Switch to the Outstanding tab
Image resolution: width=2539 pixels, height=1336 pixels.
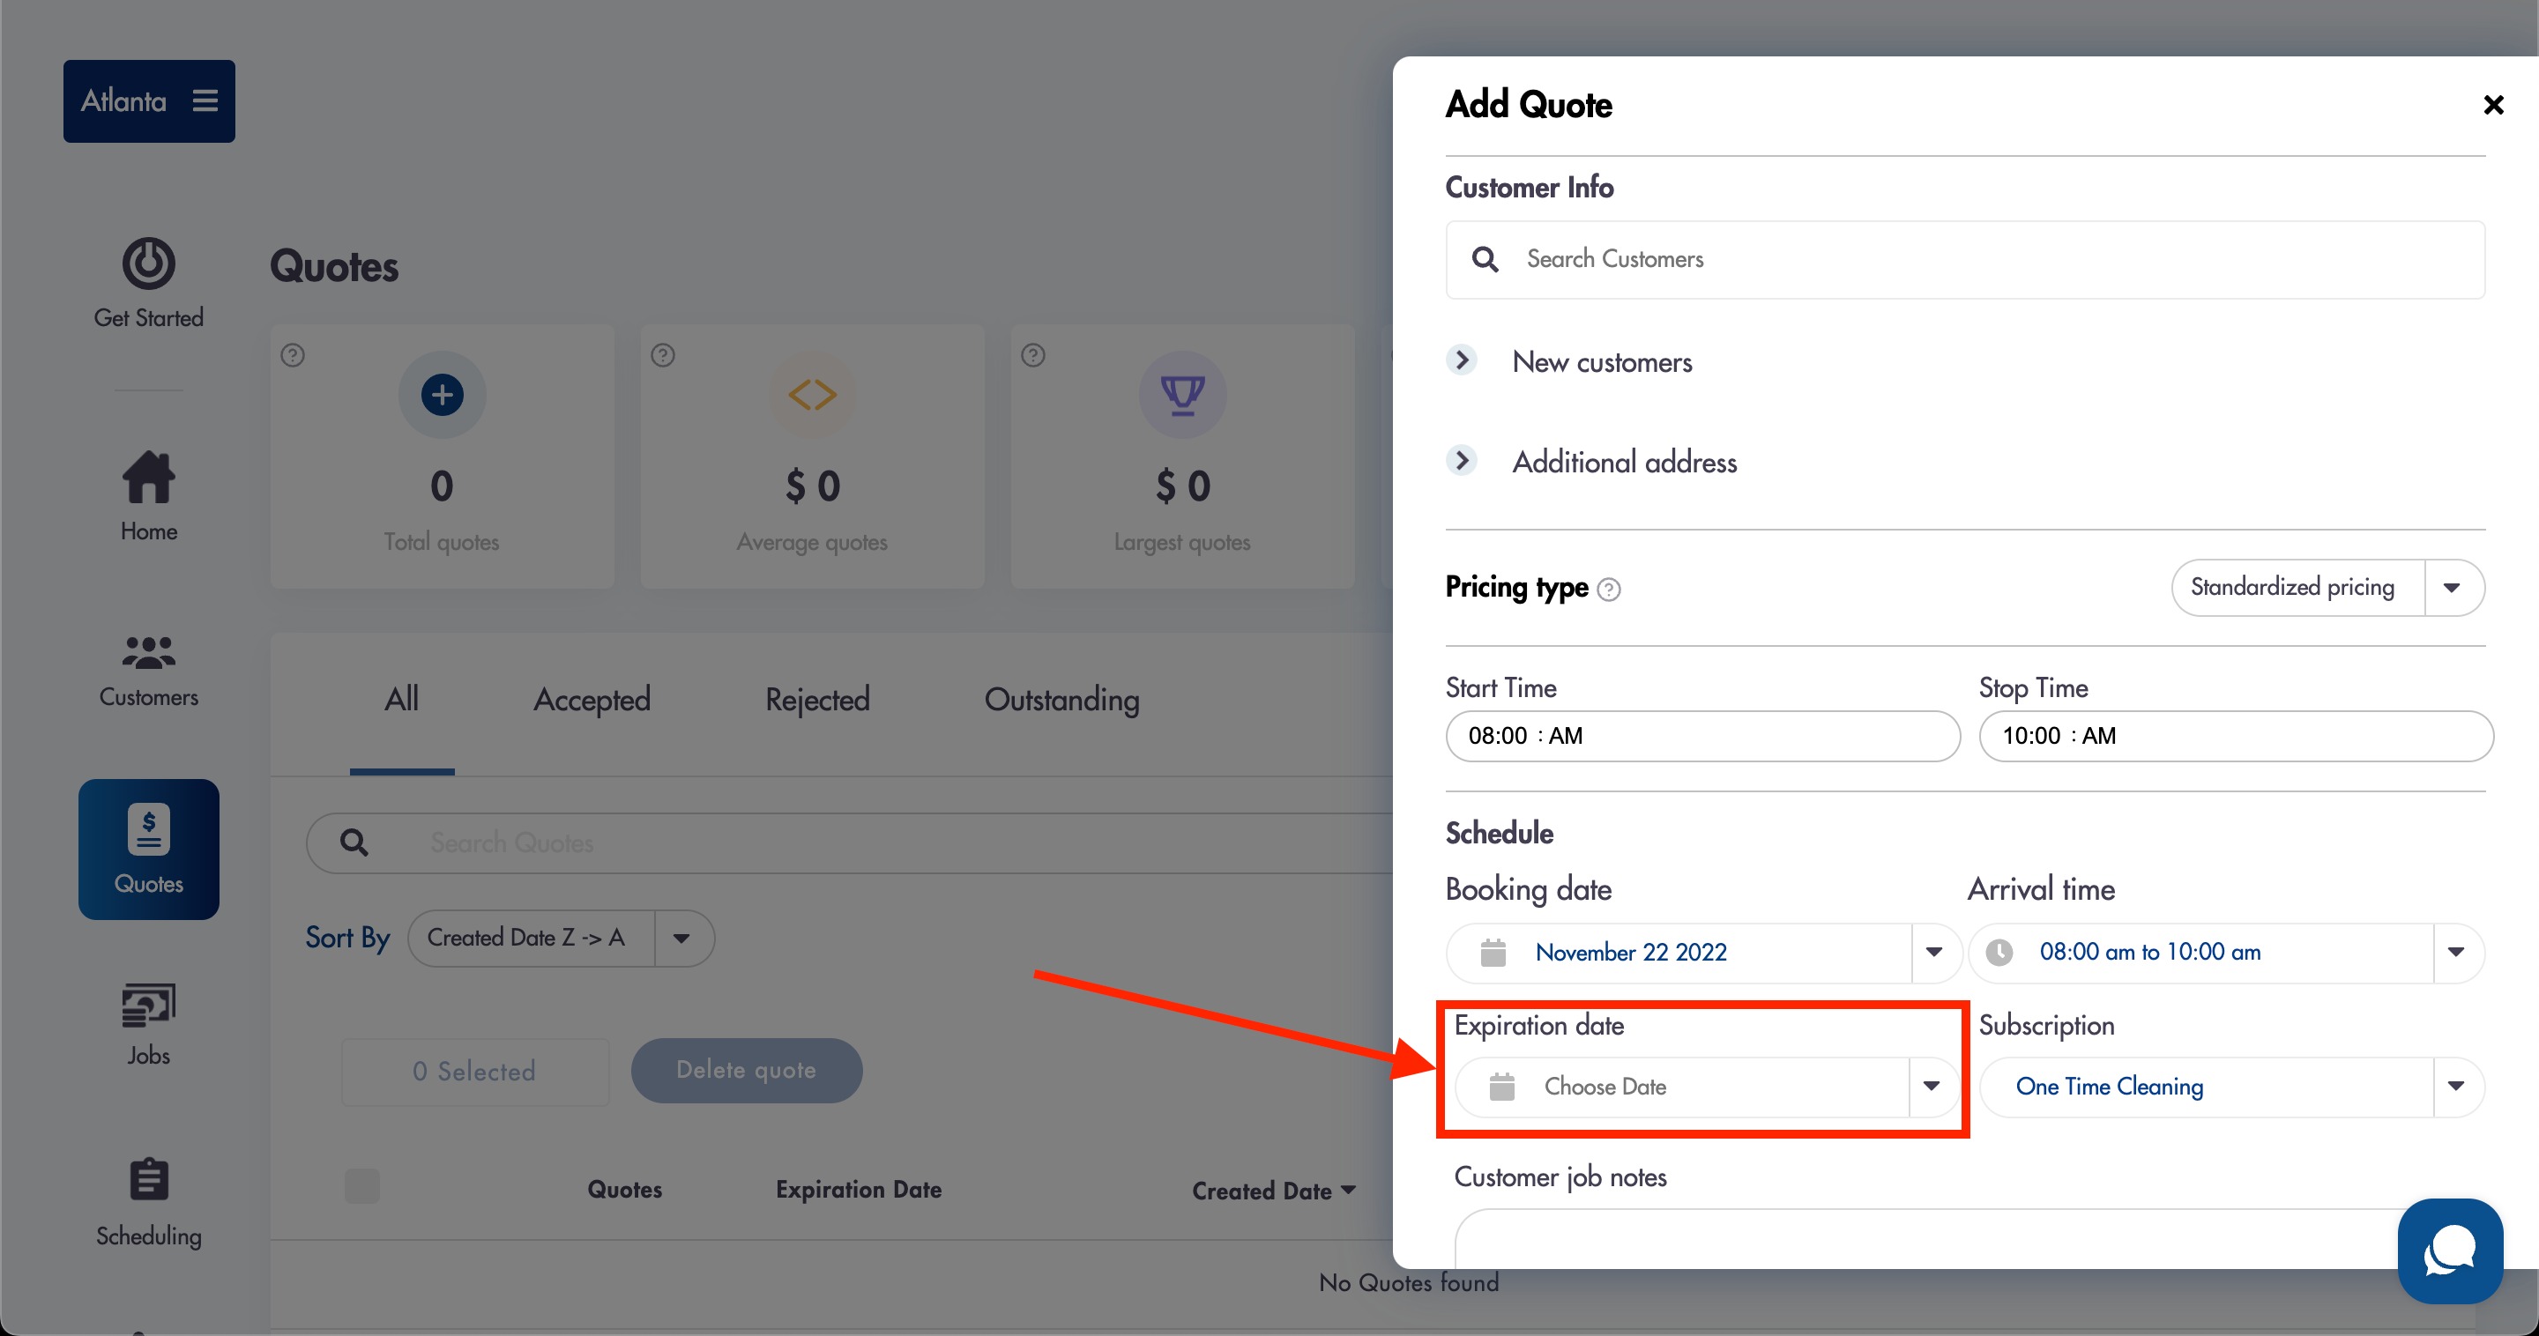click(x=1061, y=700)
